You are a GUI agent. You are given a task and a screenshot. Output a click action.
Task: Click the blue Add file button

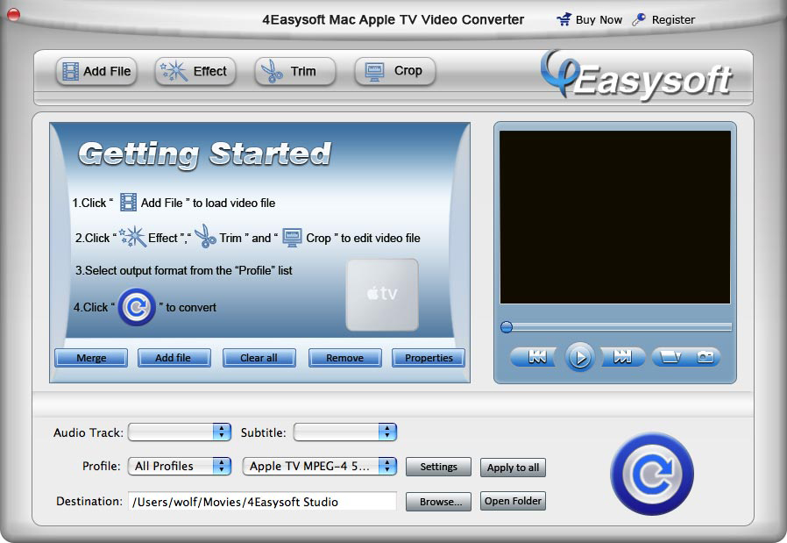pyautogui.click(x=174, y=358)
